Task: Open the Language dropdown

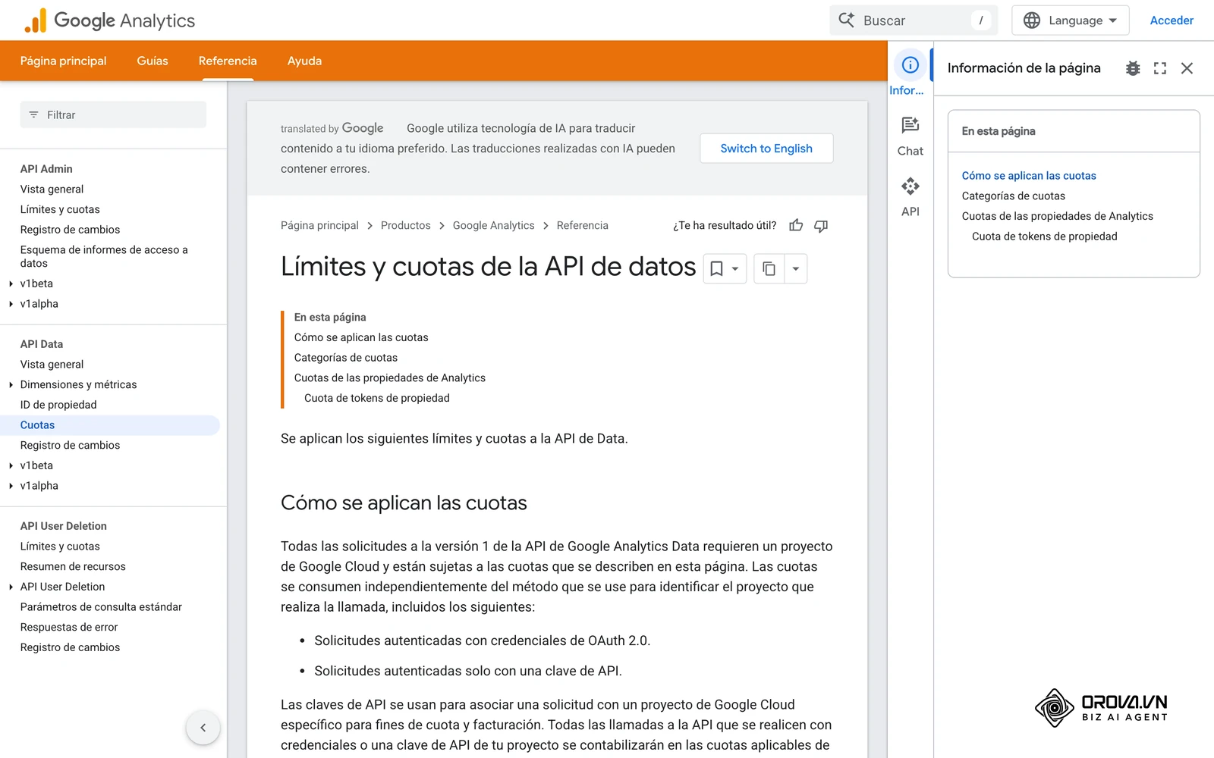Action: pos(1070,20)
